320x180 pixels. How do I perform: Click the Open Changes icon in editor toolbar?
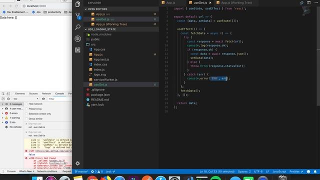(301, 2)
